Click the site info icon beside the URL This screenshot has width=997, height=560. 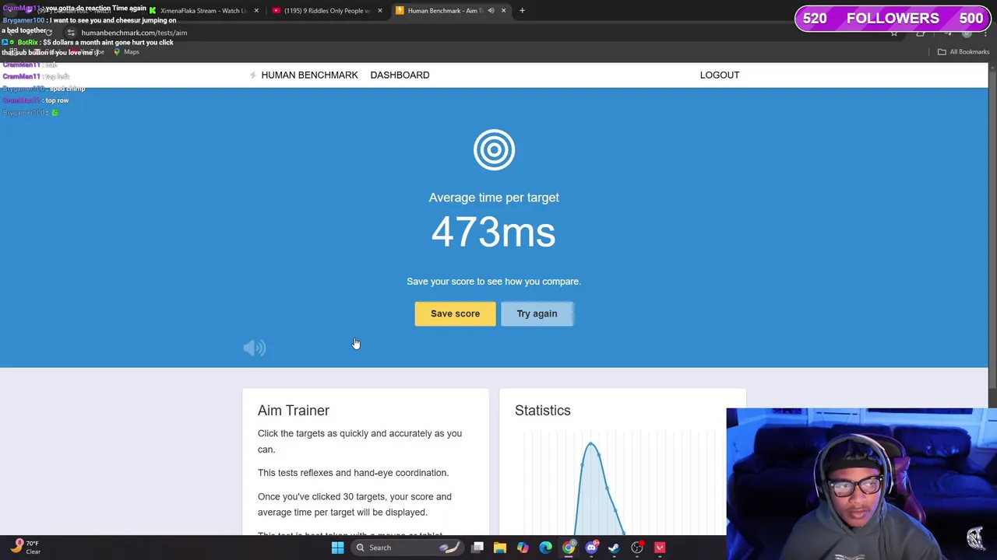[x=71, y=33]
